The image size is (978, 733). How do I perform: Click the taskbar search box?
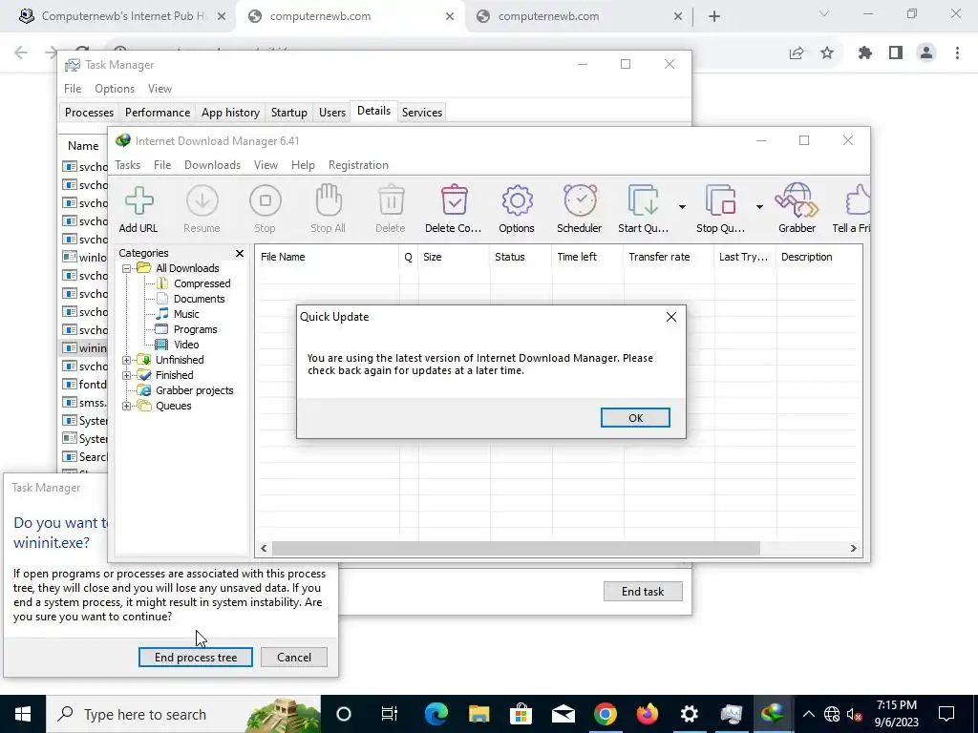pos(183,714)
